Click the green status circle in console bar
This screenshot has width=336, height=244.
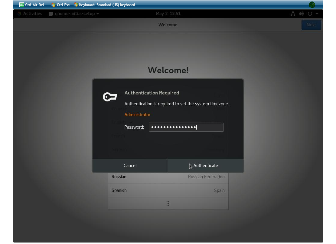tap(312, 5)
